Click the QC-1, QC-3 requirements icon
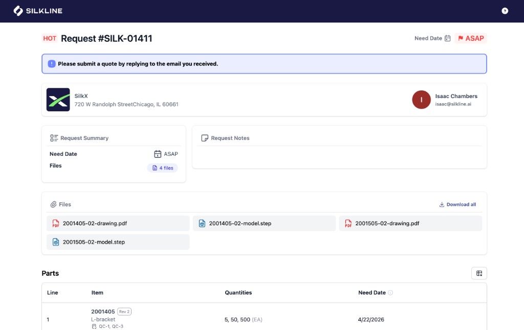524x330 pixels. tap(94, 326)
